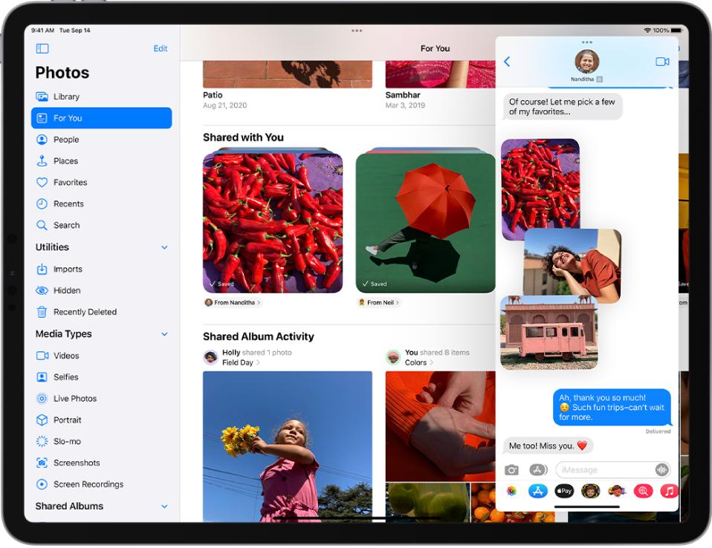
Task: Open the camera in Messages
Action: pos(511,470)
